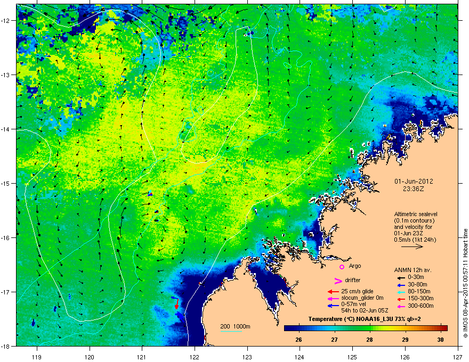
Task: Click latitude axis label -16
Action: 6,238
